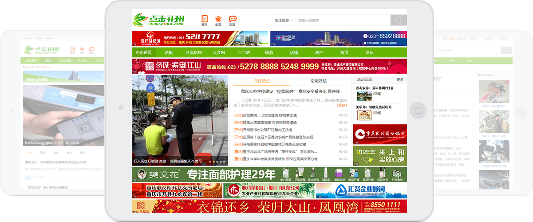
Task: Click the magnifier search button
Action: pos(399,20)
